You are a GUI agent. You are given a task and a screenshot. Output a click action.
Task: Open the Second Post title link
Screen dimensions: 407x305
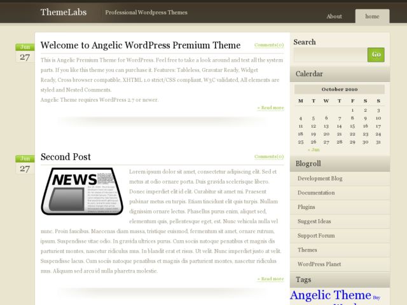[x=66, y=157]
